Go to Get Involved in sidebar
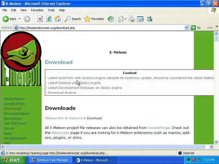This screenshot has width=219, height=164. [15, 124]
